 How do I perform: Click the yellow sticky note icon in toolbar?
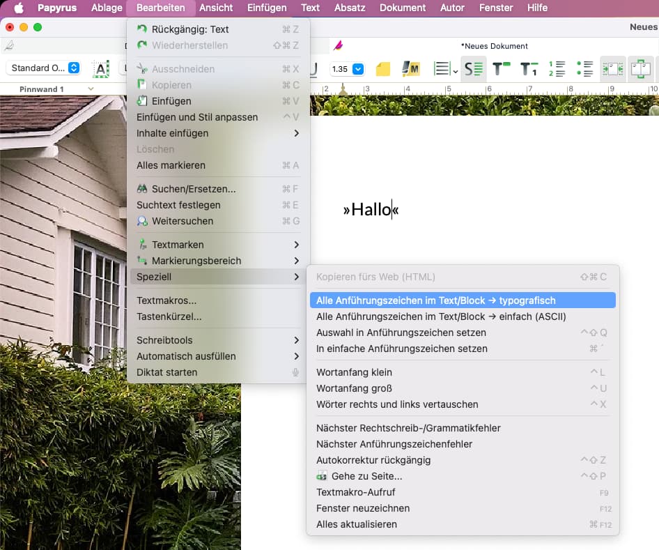click(x=383, y=69)
